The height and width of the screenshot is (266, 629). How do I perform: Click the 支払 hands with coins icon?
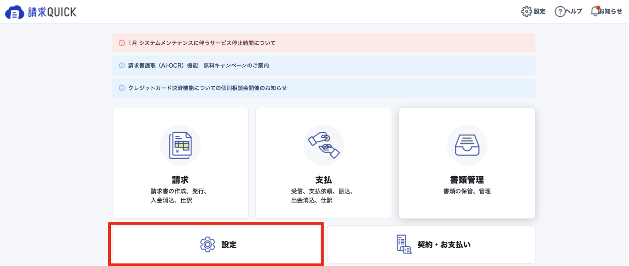coord(324,145)
